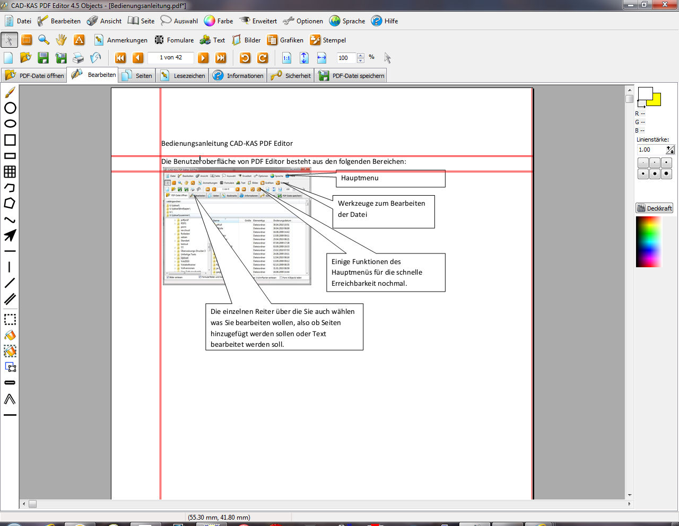The width and height of the screenshot is (679, 526).
Task: Increase zoom percentage with spinner up arrow
Action: tap(361, 55)
